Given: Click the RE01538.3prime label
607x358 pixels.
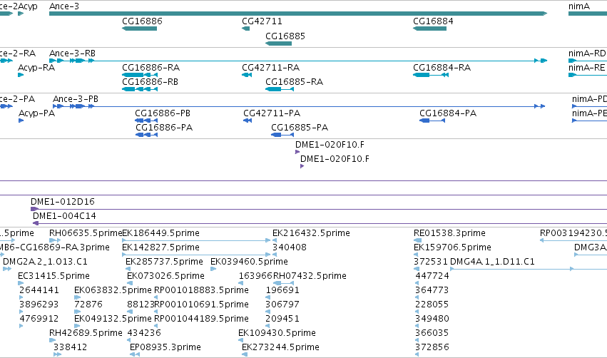Looking at the screenshot, I should click(449, 233).
